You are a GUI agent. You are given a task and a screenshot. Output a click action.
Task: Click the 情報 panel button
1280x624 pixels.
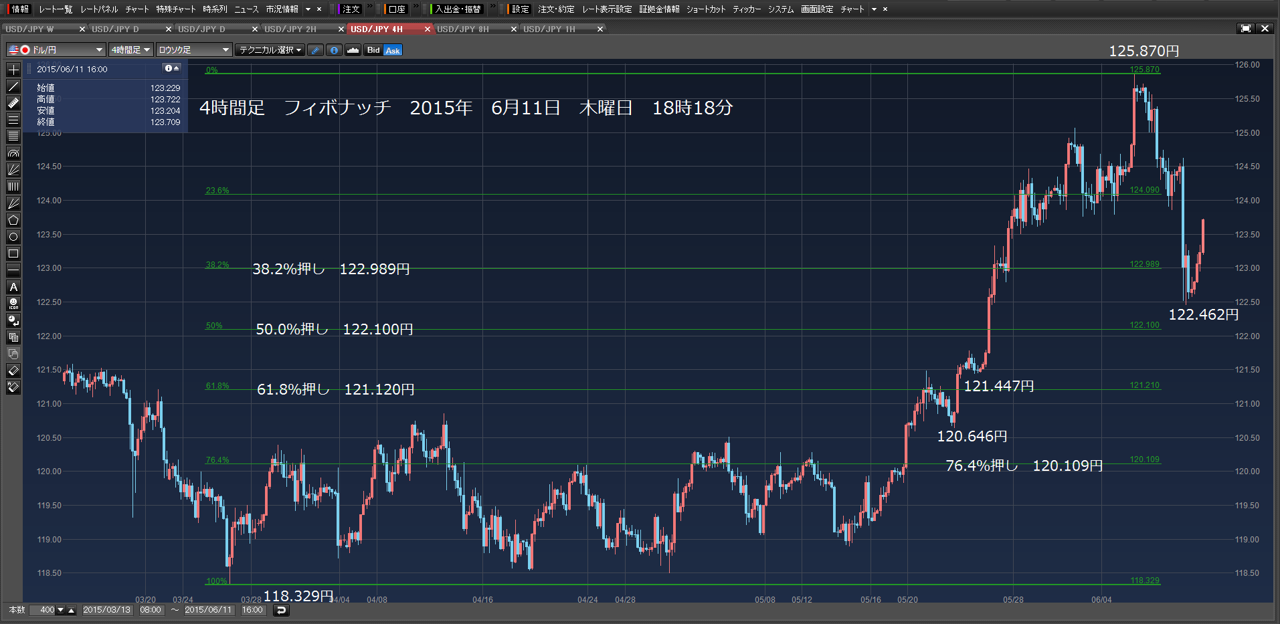point(19,9)
